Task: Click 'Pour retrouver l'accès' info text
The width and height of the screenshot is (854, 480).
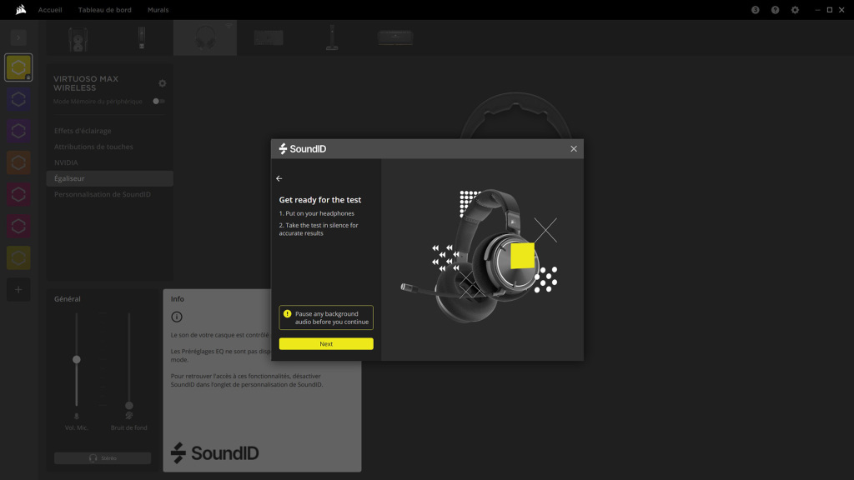Action: pyautogui.click(x=247, y=380)
